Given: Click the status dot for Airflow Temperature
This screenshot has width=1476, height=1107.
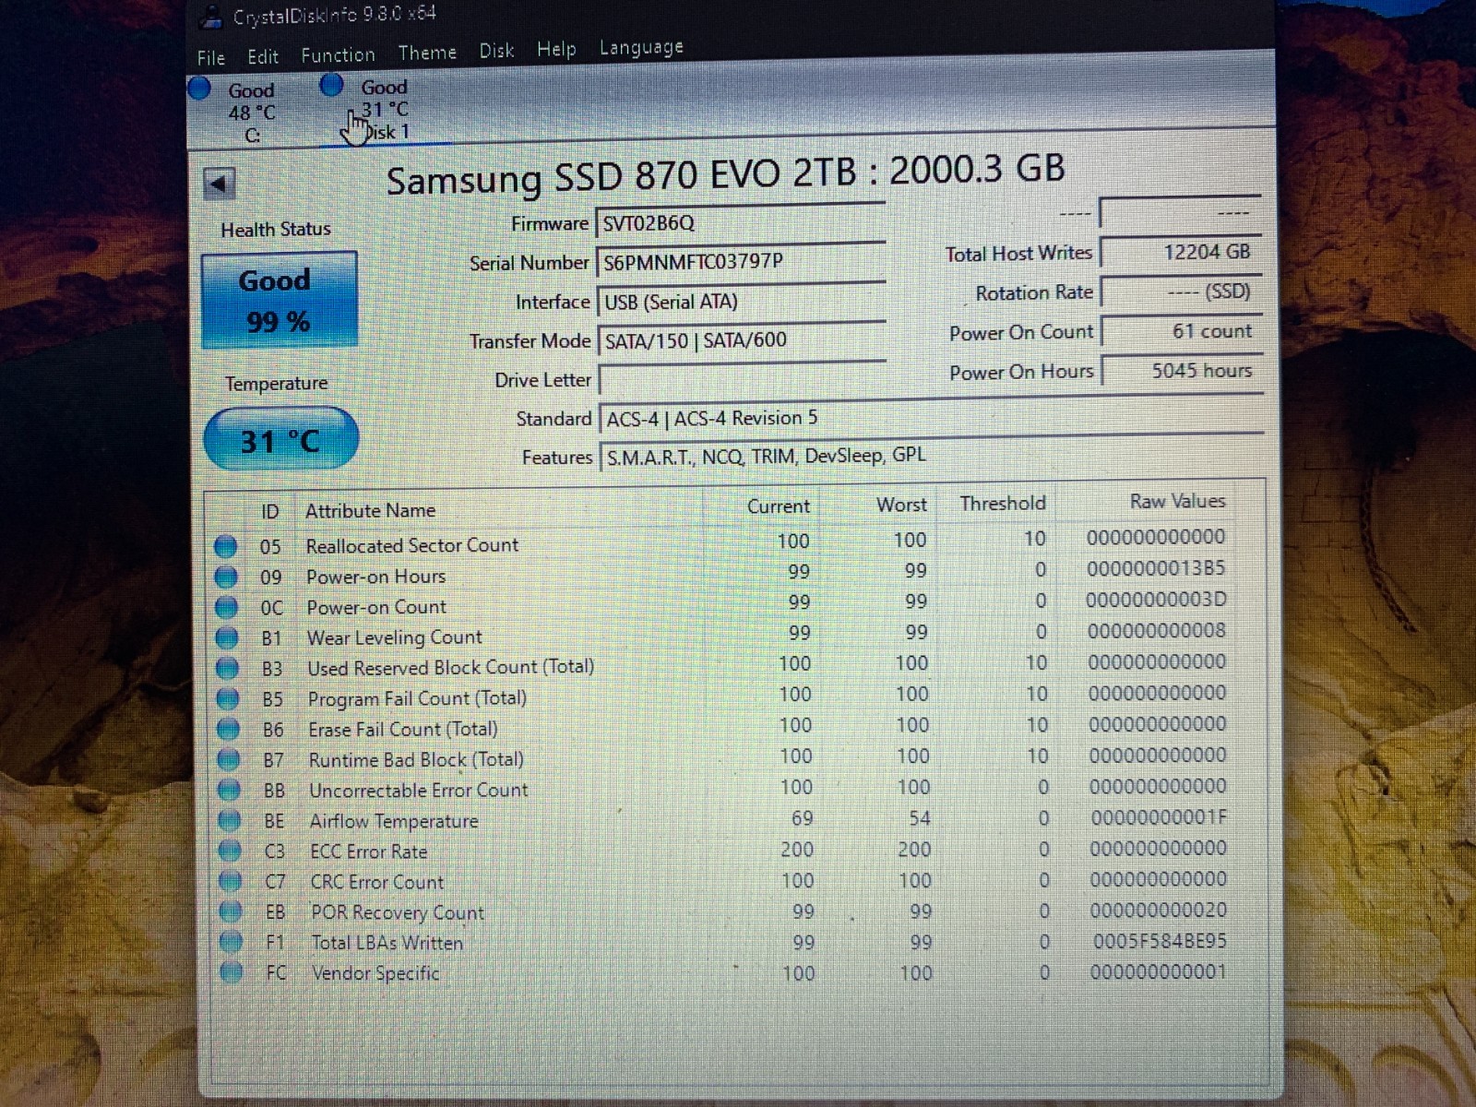Looking at the screenshot, I should click(x=230, y=821).
